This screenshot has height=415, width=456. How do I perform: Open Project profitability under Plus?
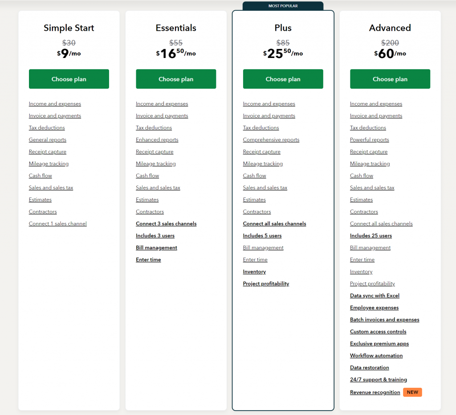coord(266,284)
